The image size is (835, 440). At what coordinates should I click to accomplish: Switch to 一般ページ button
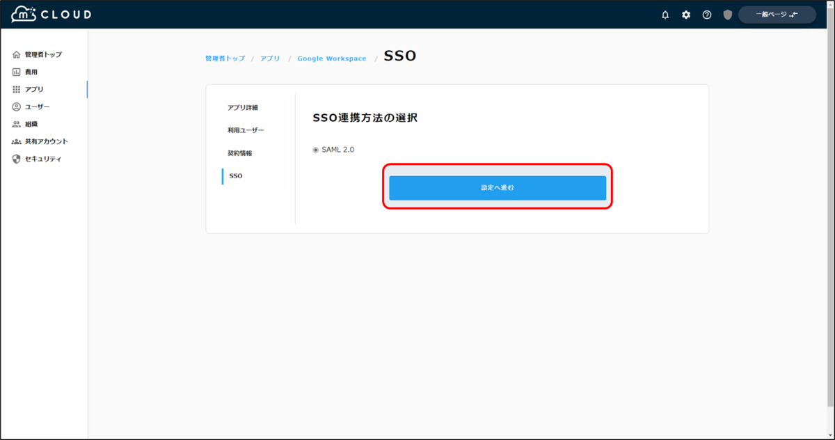(x=777, y=15)
